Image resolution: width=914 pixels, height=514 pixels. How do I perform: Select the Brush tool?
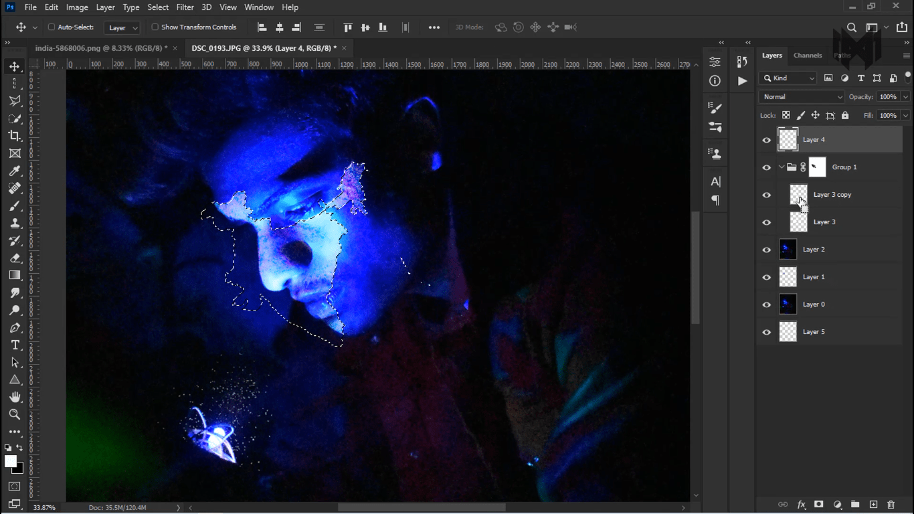pos(15,206)
